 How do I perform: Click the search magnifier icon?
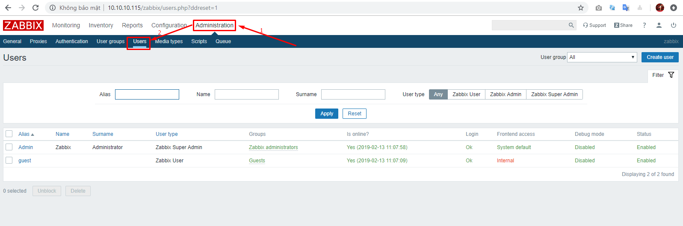[571, 25]
